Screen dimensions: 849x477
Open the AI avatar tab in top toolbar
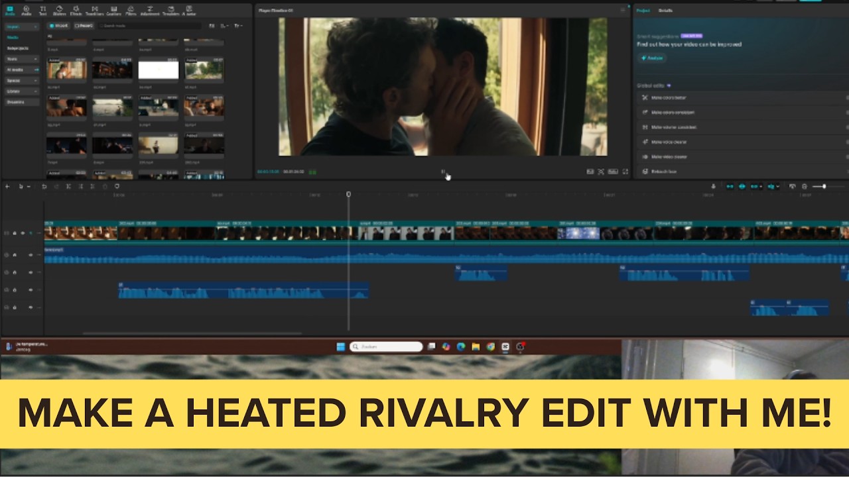(x=189, y=11)
